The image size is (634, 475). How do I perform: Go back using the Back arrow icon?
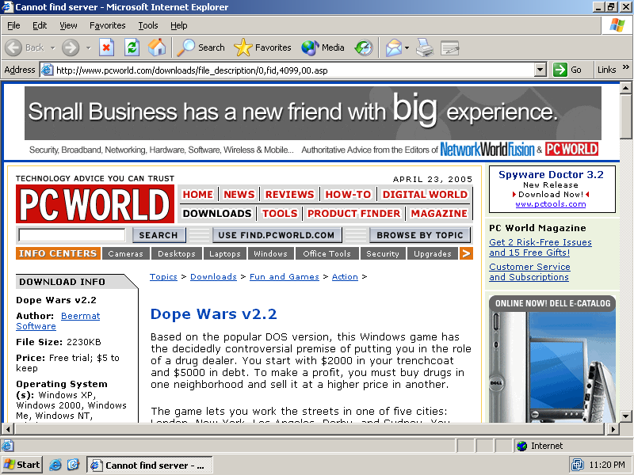(13, 47)
